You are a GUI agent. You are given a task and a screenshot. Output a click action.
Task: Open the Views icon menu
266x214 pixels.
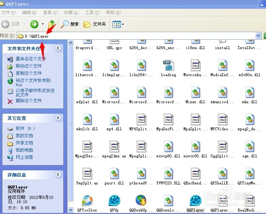pyautogui.click(x=118, y=24)
